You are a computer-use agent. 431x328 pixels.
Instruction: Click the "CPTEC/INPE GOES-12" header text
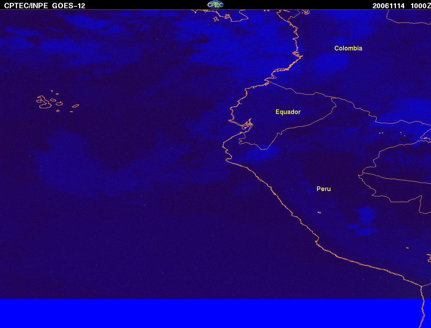44,6
